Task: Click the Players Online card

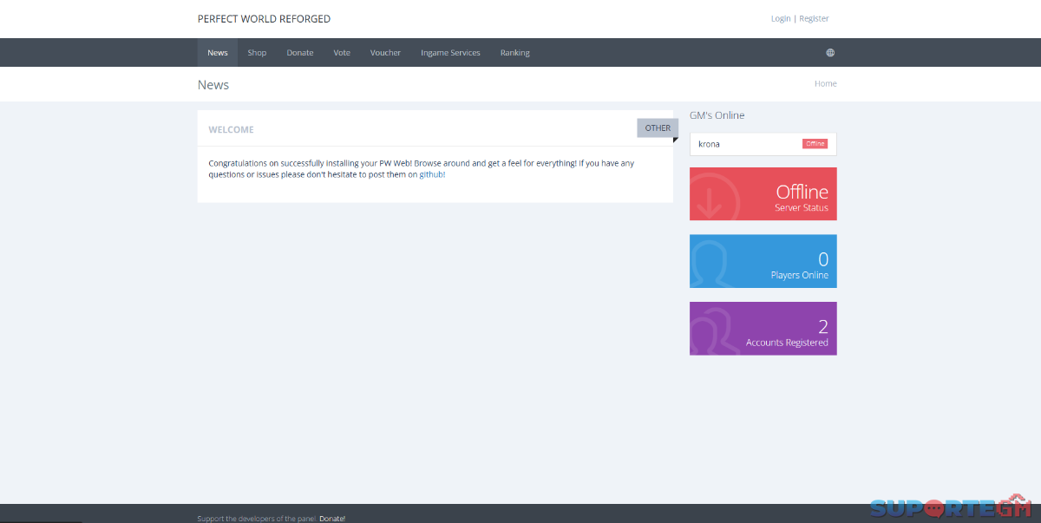Action: 763,261
